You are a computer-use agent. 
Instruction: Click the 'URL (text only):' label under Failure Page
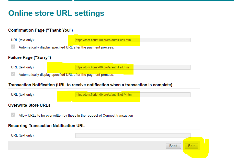(x=23, y=67)
